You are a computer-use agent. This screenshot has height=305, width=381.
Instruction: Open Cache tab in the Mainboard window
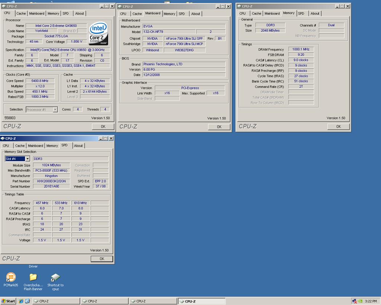click(137, 14)
